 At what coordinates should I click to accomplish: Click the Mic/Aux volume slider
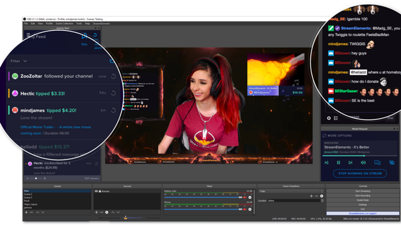[x=203, y=209]
